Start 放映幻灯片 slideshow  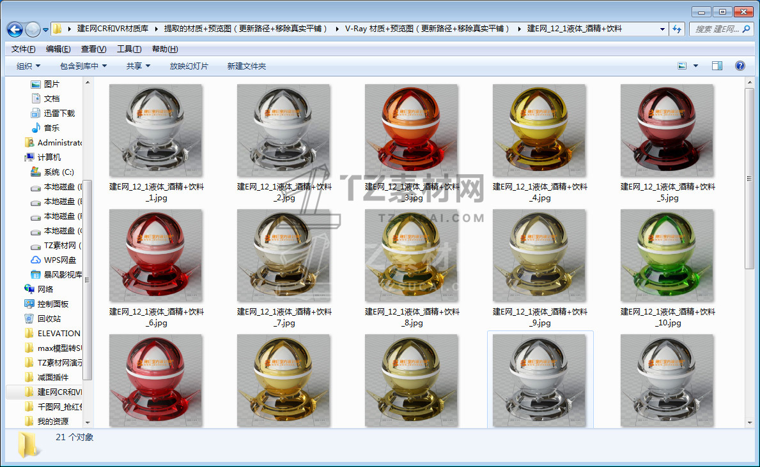tap(189, 66)
